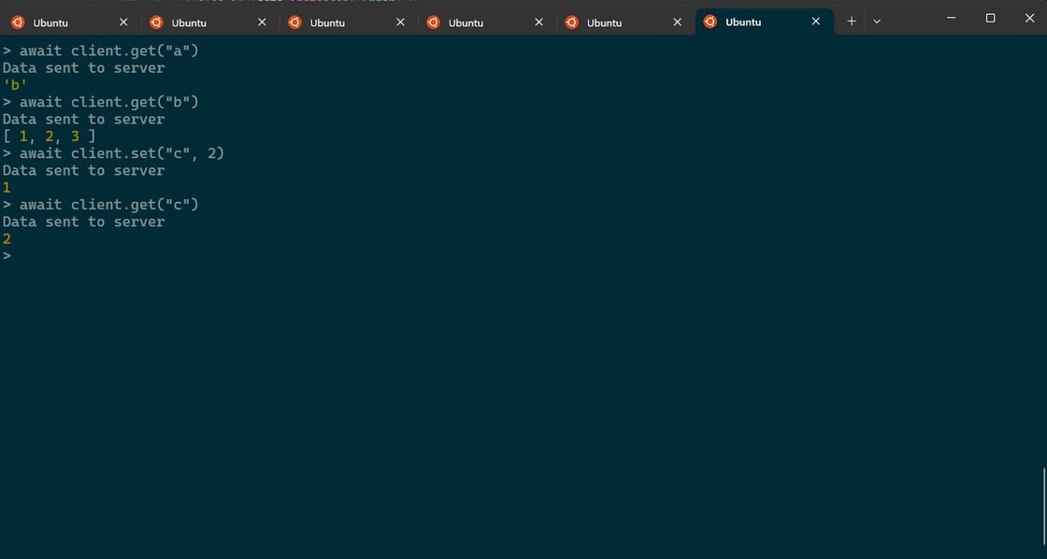Click the empty prompt on the last line
Image resolution: width=1047 pixels, height=559 pixels.
point(7,256)
